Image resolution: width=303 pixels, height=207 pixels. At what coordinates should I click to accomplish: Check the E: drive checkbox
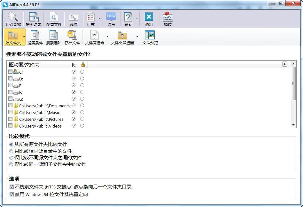tap(11, 85)
